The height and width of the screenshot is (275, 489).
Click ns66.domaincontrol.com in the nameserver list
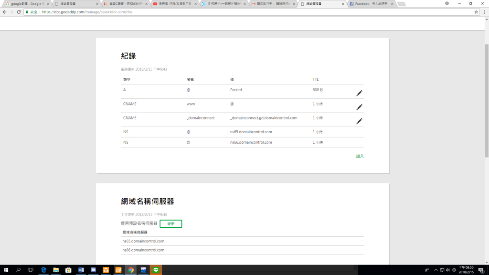click(143, 250)
